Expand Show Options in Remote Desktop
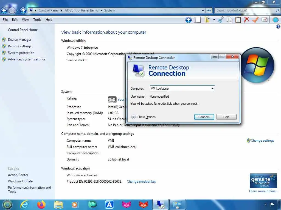This screenshot has height=210, width=281. point(143,117)
